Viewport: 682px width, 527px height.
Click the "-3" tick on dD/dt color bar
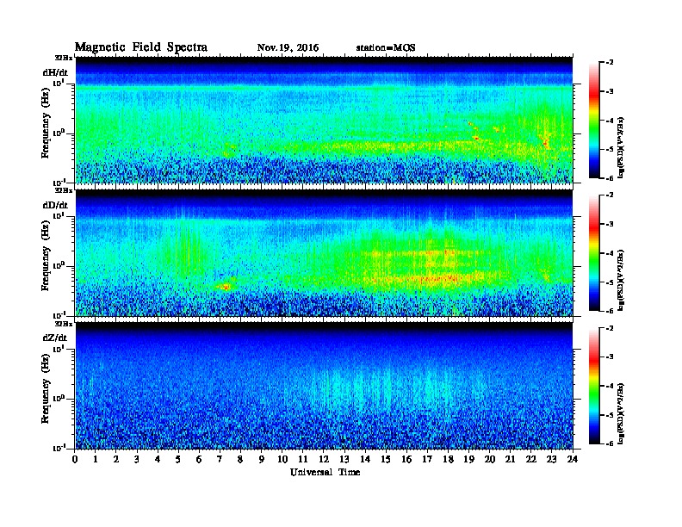click(x=610, y=224)
